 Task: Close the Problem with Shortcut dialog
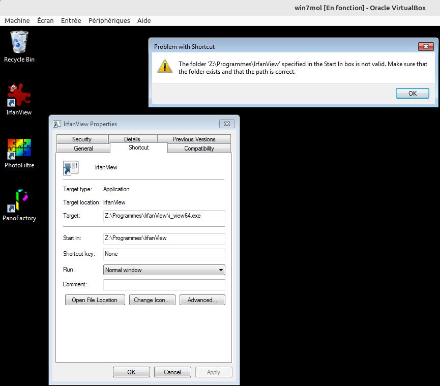pos(425,47)
